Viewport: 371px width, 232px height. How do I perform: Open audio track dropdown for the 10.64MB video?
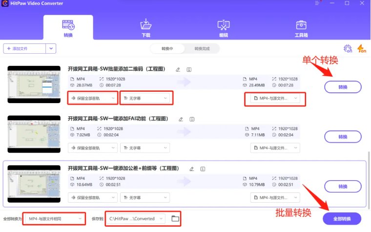[x=93, y=198]
